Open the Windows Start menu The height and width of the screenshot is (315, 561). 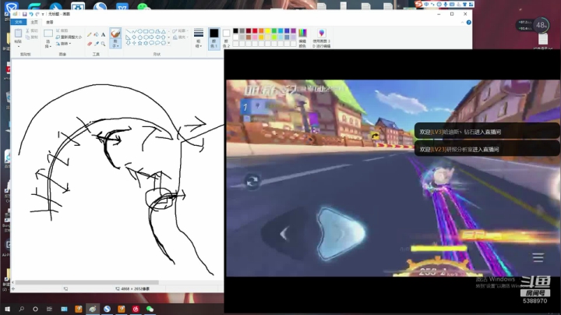[7, 309]
